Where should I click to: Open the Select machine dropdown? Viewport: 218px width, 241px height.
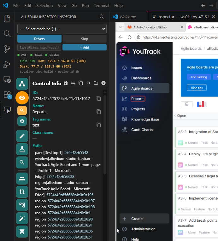pos(62,29)
